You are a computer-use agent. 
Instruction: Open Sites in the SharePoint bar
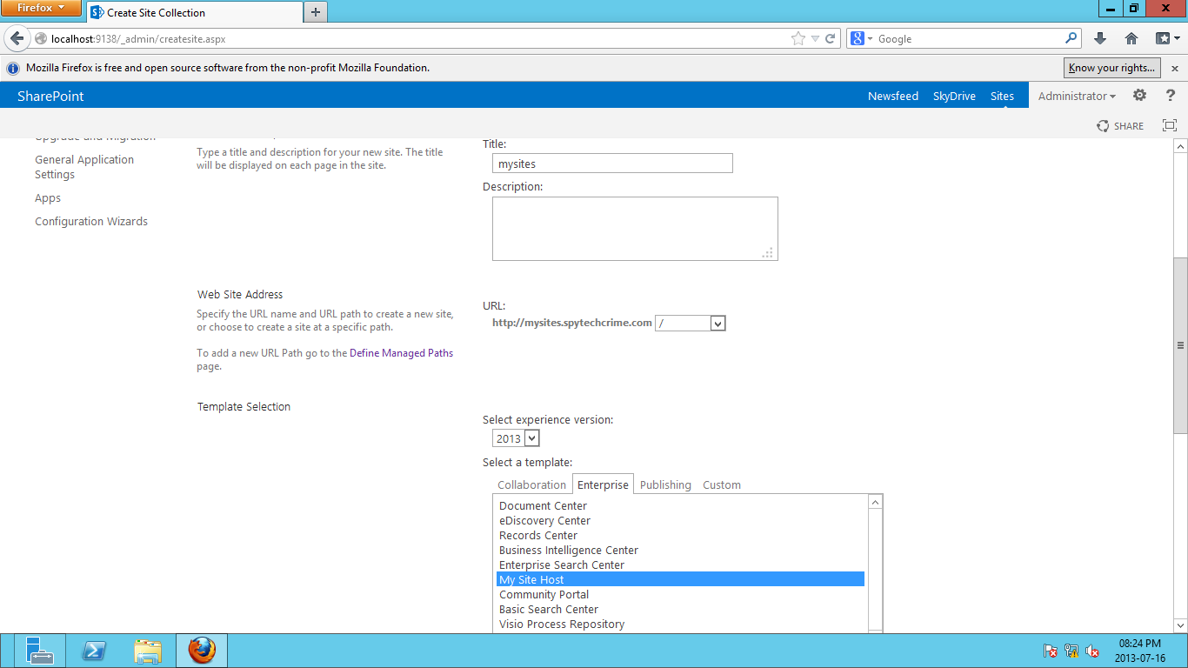pyautogui.click(x=1002, y=97)
